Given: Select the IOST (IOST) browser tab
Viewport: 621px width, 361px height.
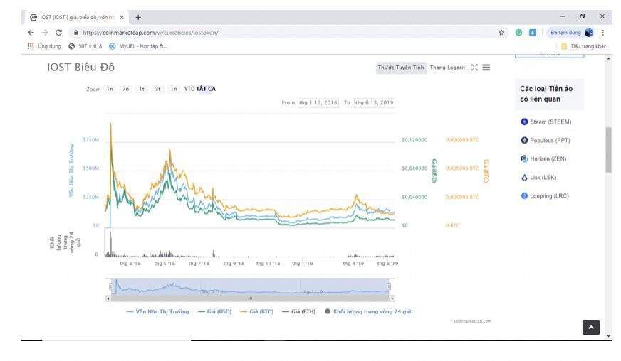Looking at the screenshot, I should 75,17.
